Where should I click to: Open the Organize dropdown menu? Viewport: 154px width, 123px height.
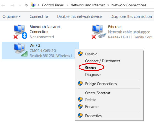point(12,16)
